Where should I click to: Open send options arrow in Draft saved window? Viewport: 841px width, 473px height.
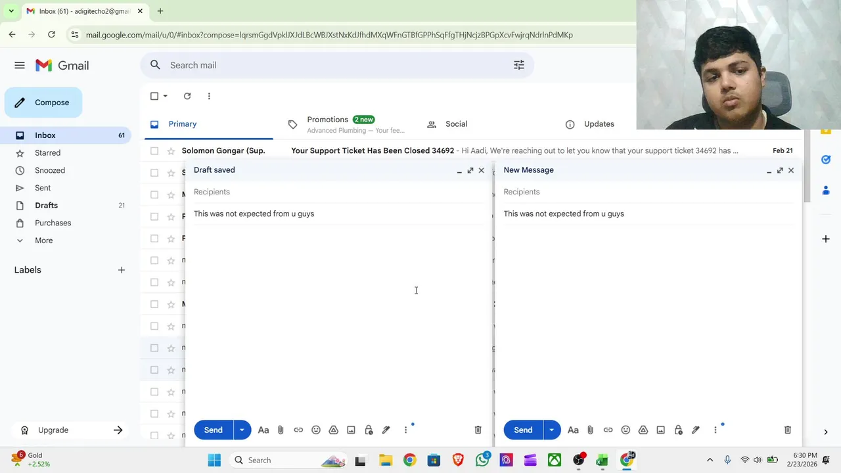tap(242, 430)
